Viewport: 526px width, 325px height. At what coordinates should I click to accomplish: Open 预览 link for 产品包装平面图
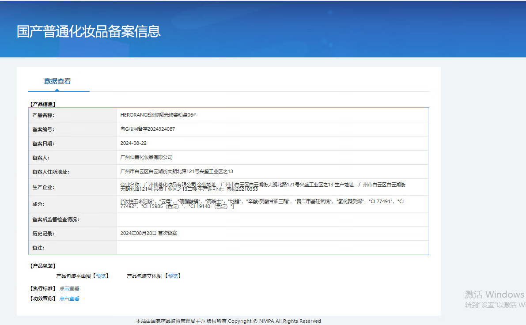click(101, 276)
